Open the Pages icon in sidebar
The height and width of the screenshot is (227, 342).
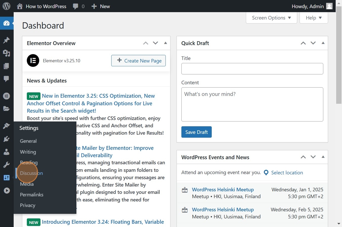pyautogui.click(x=6, y=66)
